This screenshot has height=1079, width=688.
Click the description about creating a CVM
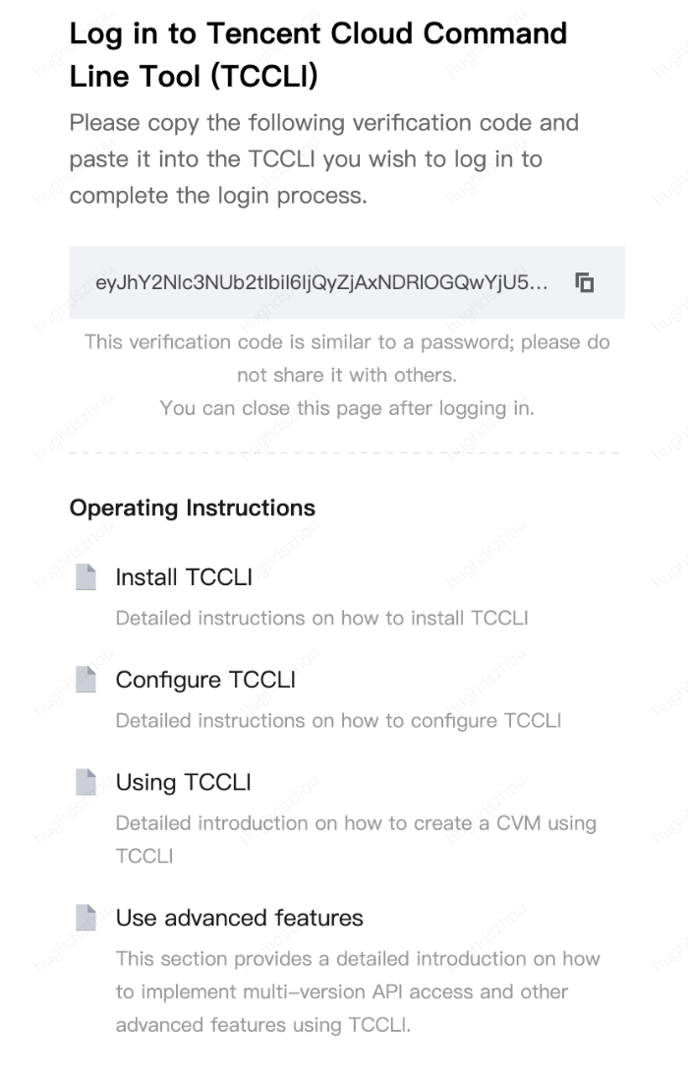click(x=356, y=840)
